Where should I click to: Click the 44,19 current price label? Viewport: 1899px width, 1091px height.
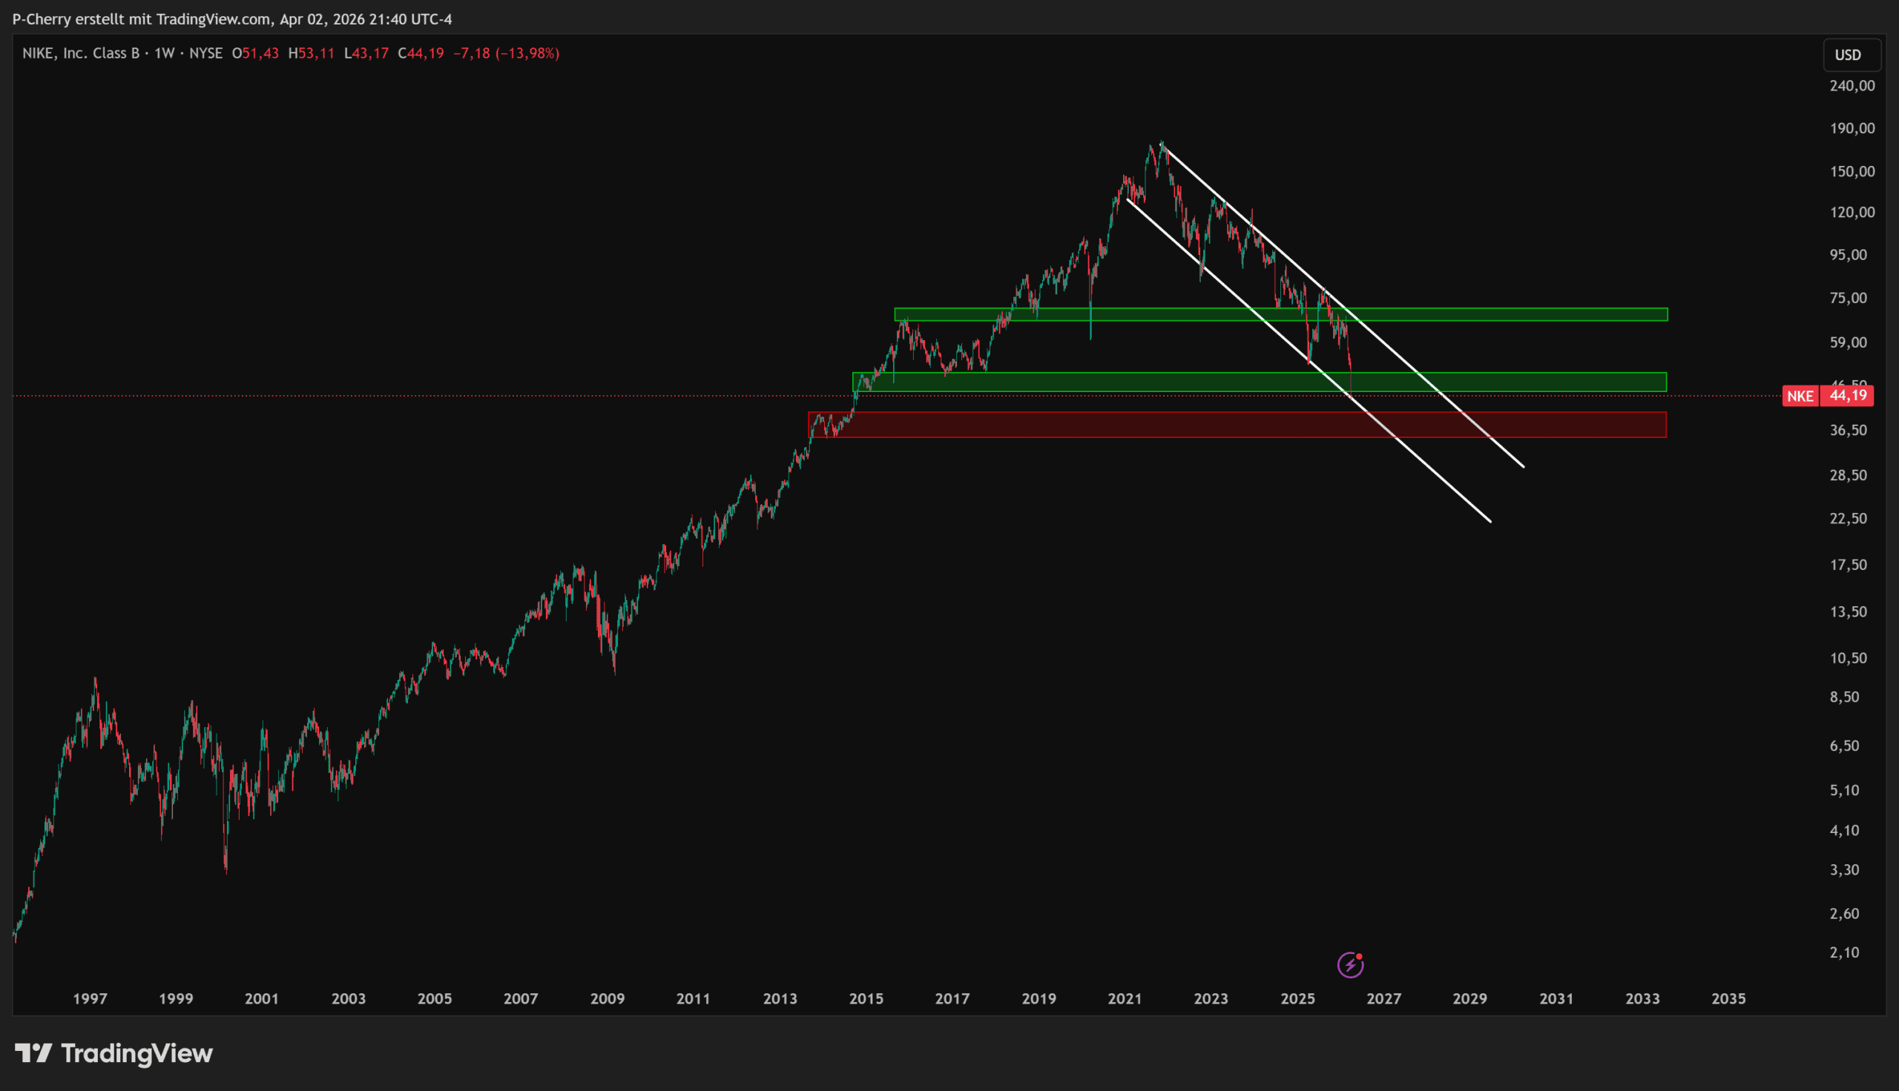(x=1848, y=396)
